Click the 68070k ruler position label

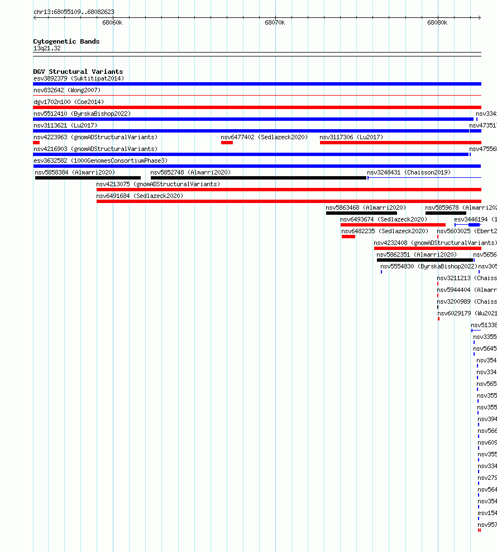tap(275, 22)
